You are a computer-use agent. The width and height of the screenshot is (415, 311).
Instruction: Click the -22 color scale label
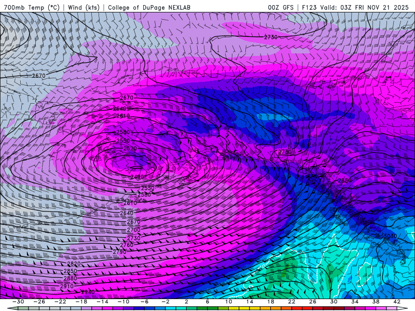(60, 302)
